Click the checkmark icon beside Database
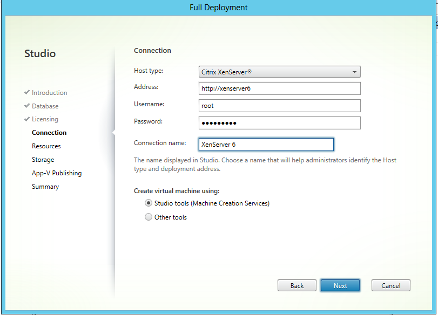This screenshot has height=315, width=438. [27, 106]
